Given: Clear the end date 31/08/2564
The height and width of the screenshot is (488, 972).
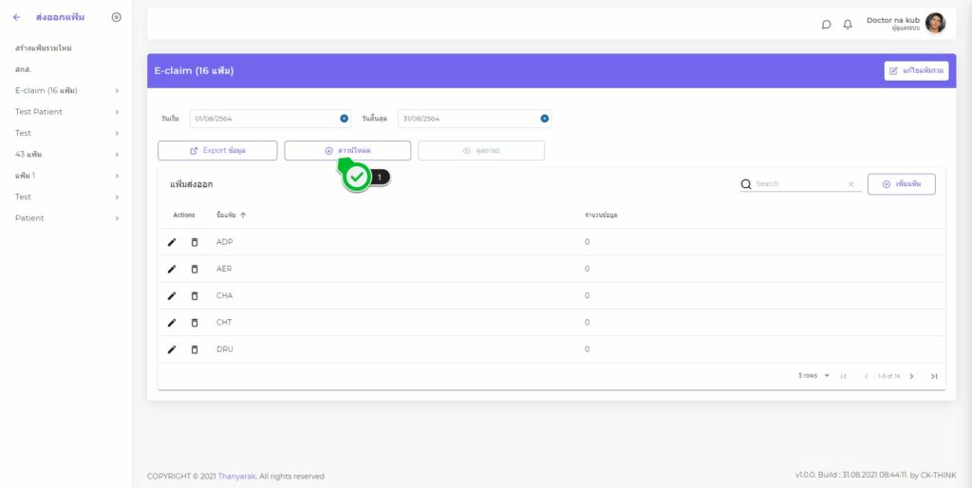Looking at the screenshot, I should [544, 119].
